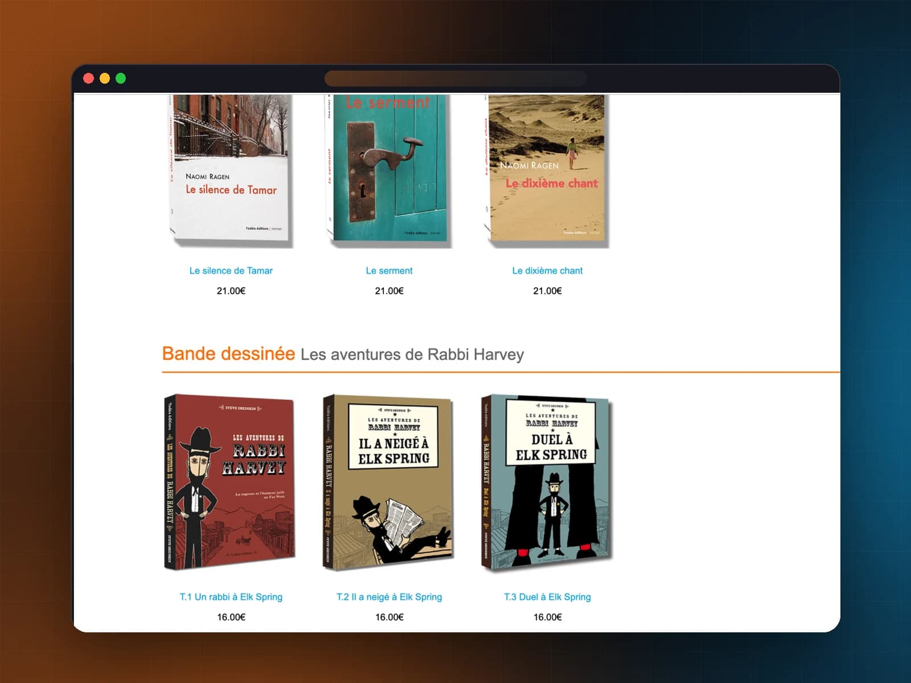Click the 'Le serment' title link

click(389, 271)
